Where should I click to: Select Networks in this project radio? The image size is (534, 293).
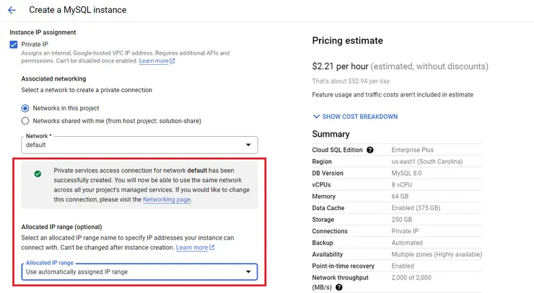(x=26, y=108)
